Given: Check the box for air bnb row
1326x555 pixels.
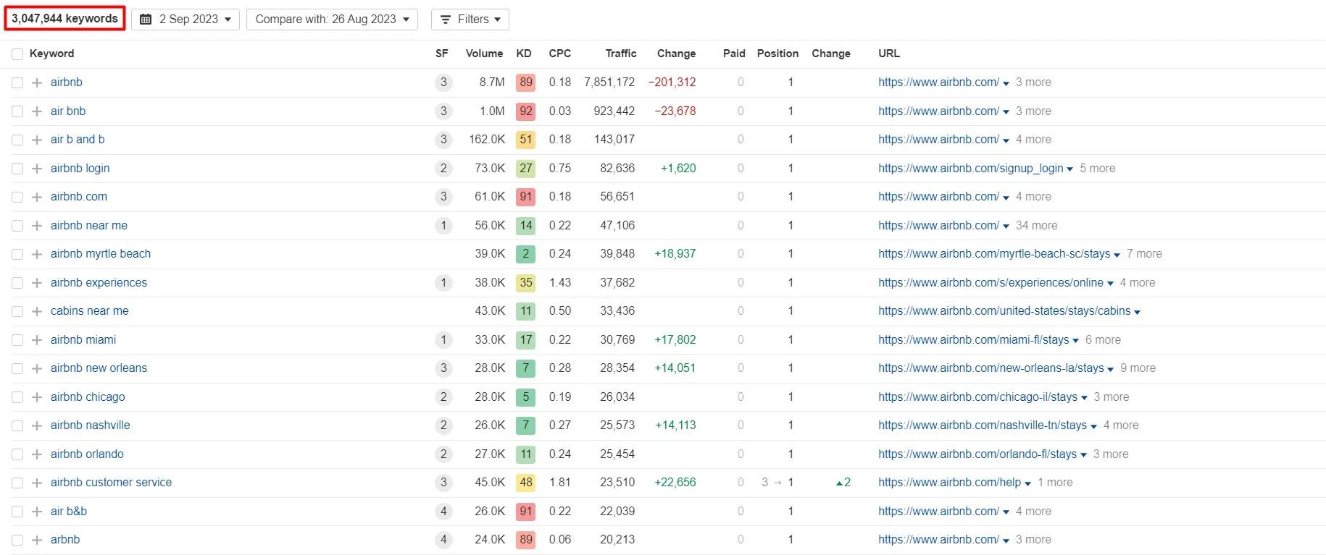Looking at the screenshot, I should 17,111.
